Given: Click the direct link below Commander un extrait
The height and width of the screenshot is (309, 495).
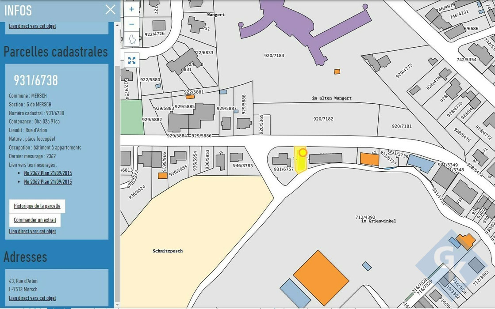Looking at the screenshot, I should [x=32, y=231].
